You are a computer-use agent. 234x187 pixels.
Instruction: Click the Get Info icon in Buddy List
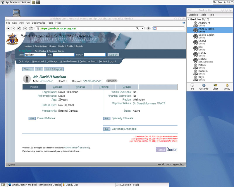204,87
